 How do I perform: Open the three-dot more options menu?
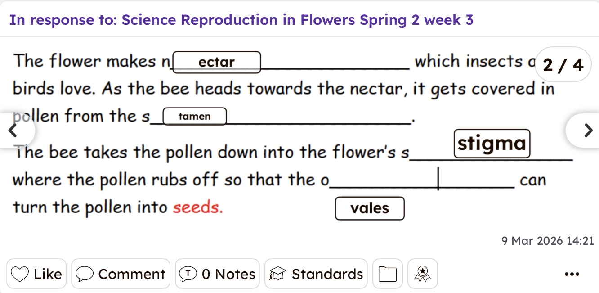coord(572,274)
